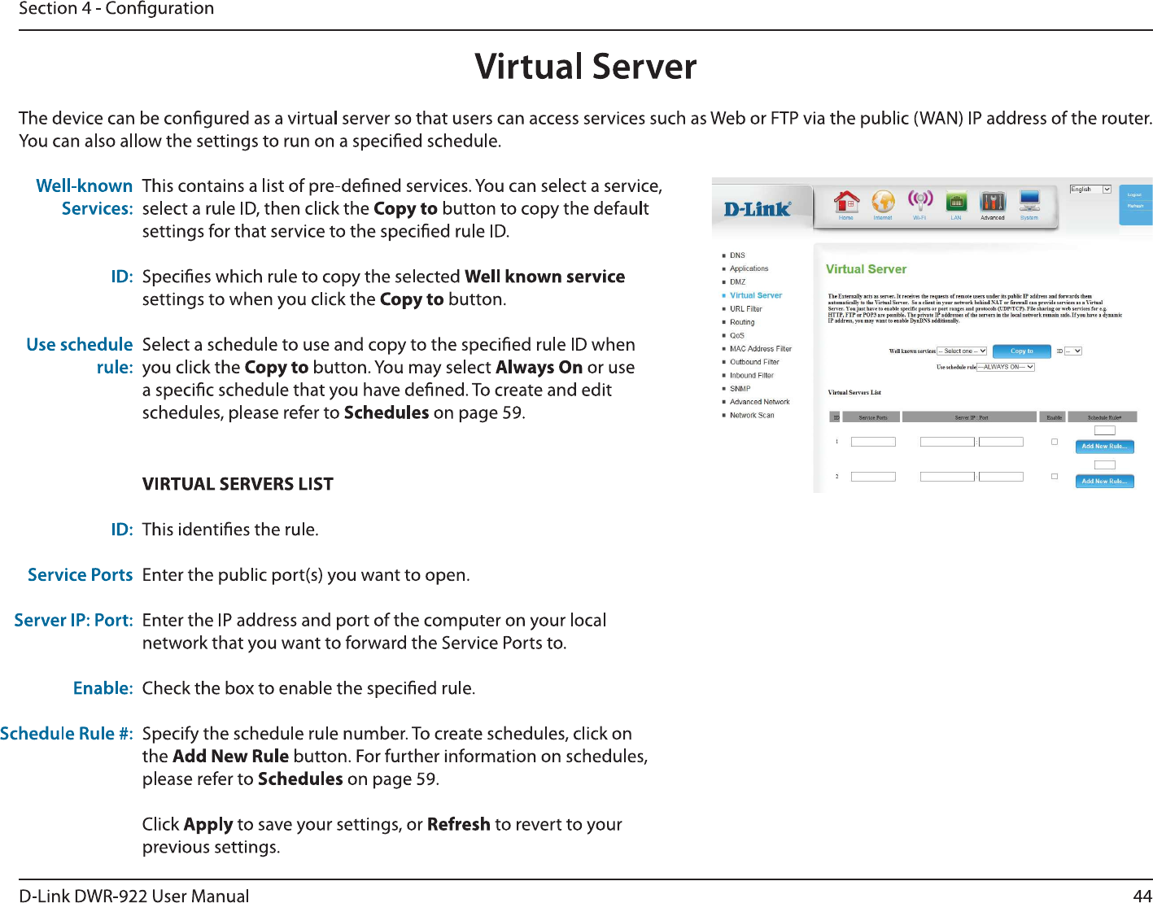Click Add New Rule for rule 1
The height and width of the screenshot is (903, 1153).
click(1104, 447)
